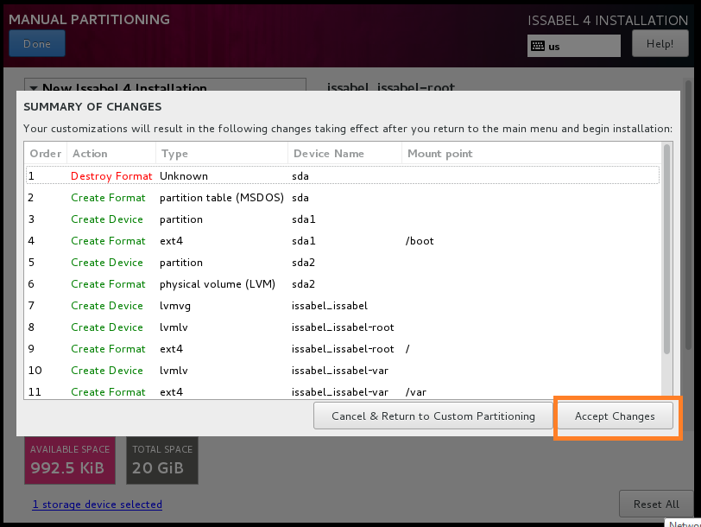The image size is (701, 527).
Task: Open the Help! button
Action: click(660, 43)
